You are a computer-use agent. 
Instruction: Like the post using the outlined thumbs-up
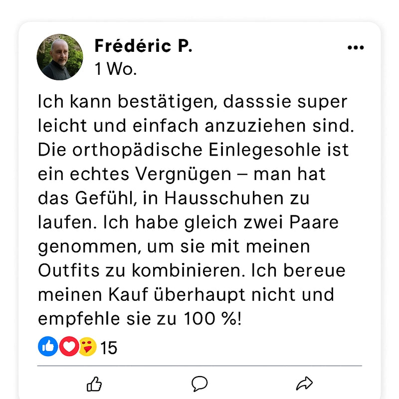point(94,384)
